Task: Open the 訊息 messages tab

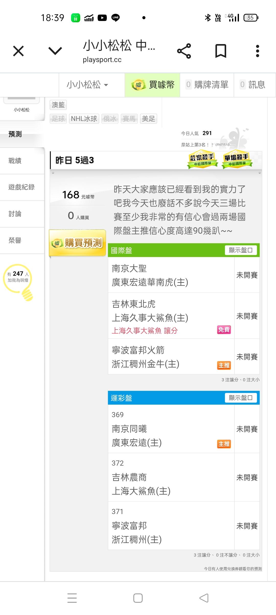Action: [x=253, y=85]
